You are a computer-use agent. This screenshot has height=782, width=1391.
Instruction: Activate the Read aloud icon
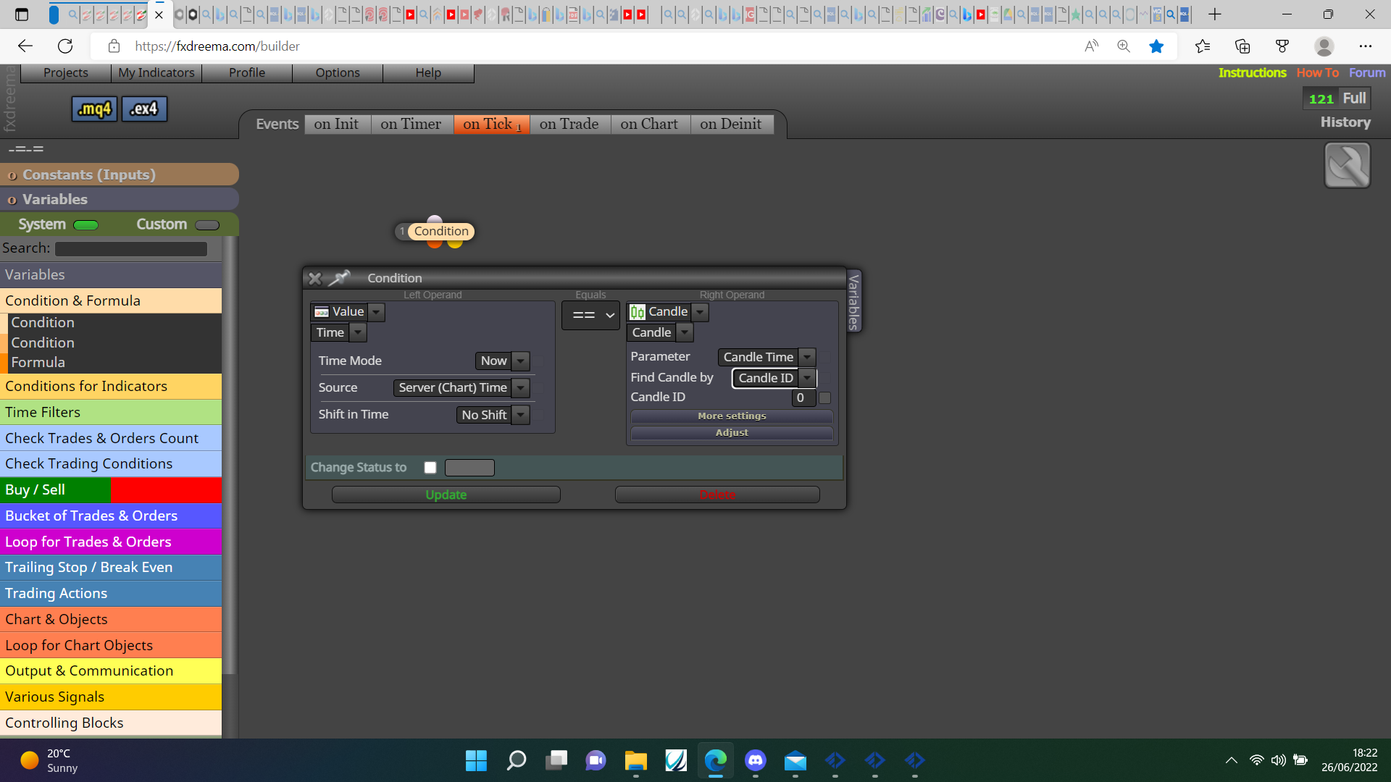click(1091, 46)
